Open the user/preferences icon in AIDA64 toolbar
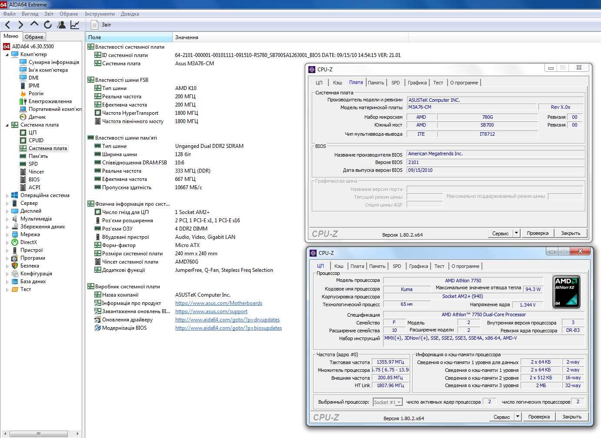601x438 pixels. coord(62,25)
